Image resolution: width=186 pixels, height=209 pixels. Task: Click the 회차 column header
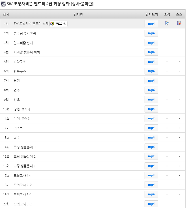(6, 14)
